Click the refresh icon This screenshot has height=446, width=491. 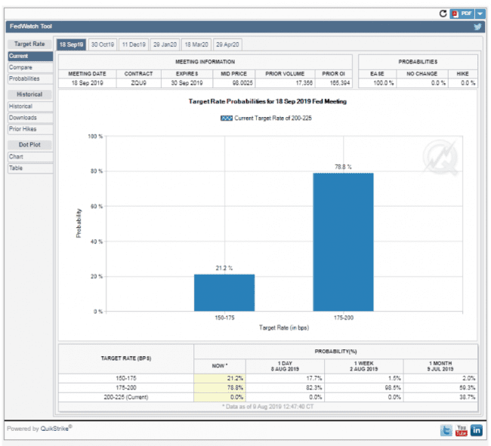tap(443, 14)
